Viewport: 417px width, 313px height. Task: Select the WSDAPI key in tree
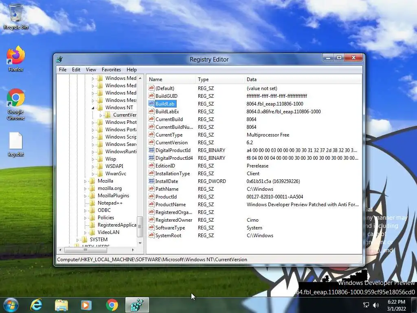coord(114,166)
